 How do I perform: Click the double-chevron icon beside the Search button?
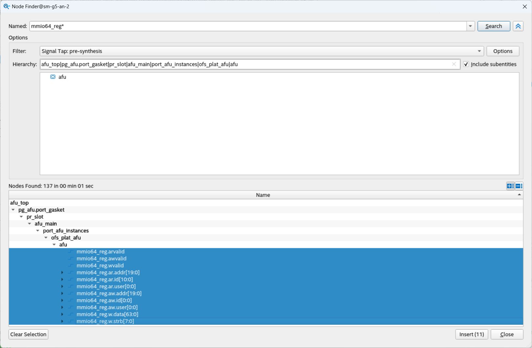pos(518,26)
